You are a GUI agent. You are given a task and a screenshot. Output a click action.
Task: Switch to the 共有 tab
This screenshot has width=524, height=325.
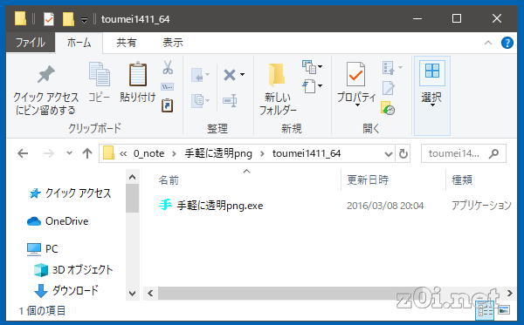click(x=127, y=43)
